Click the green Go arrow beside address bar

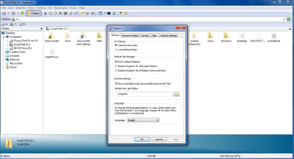pos(289,19)
